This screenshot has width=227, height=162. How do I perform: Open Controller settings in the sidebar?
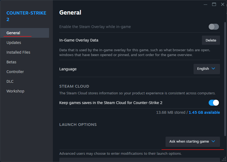tap(15, 72)
